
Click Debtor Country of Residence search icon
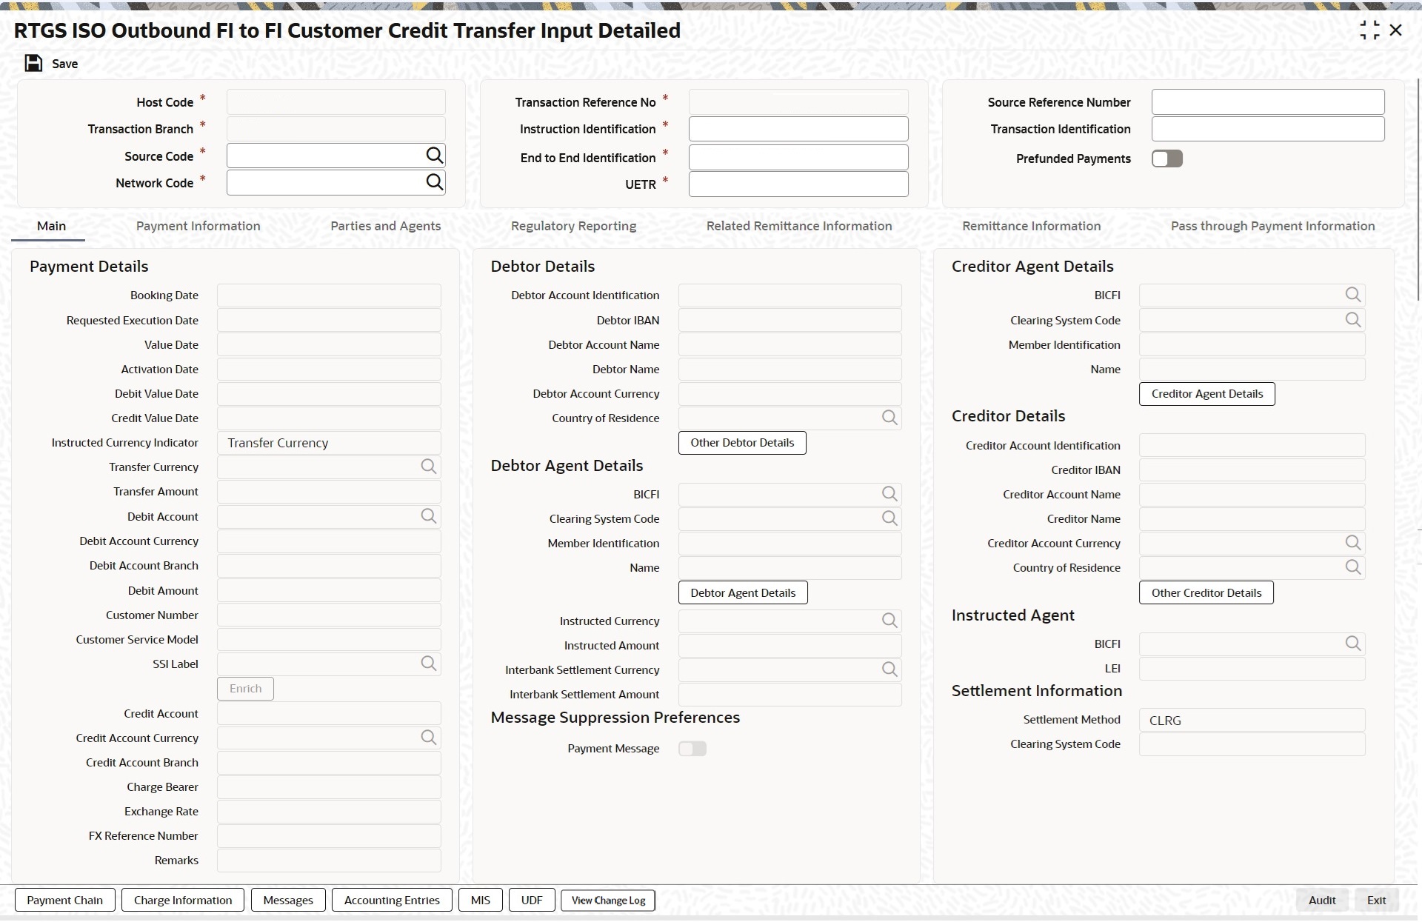point(889,418)
